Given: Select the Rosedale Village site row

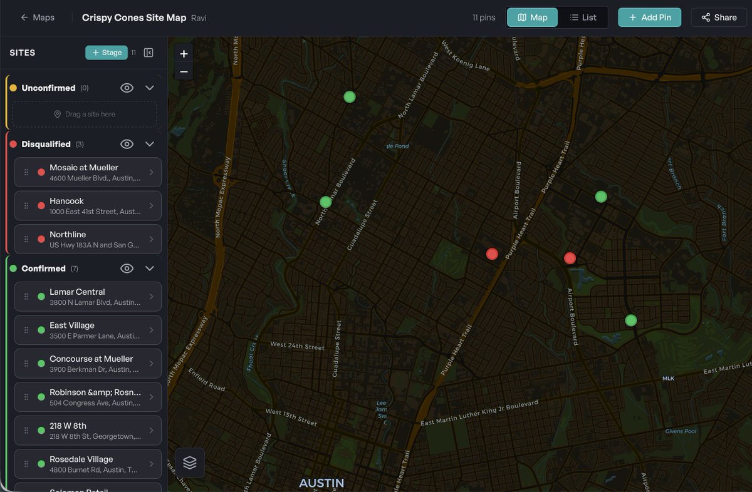Looking at the screenshot, I should tap(88, 464).
